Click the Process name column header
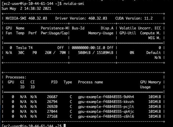Viewport: 173px width, 127px height. 91,82
